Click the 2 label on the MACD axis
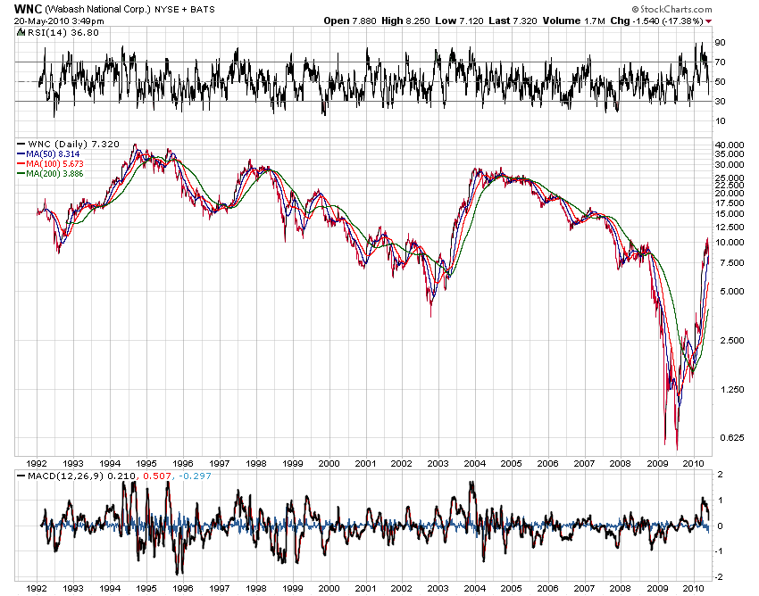Screen dimensions: 759x596 click(721, 475)
